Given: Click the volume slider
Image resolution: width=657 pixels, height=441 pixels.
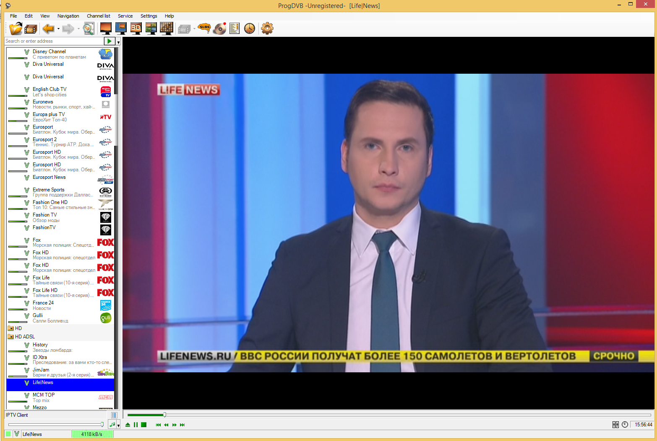Looking at the screenshot, I should pyautogui.click(x=56, y=425).
